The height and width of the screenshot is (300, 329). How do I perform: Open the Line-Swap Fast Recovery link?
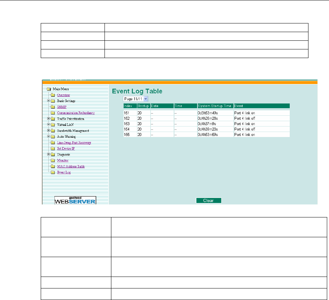pos(74,143)
